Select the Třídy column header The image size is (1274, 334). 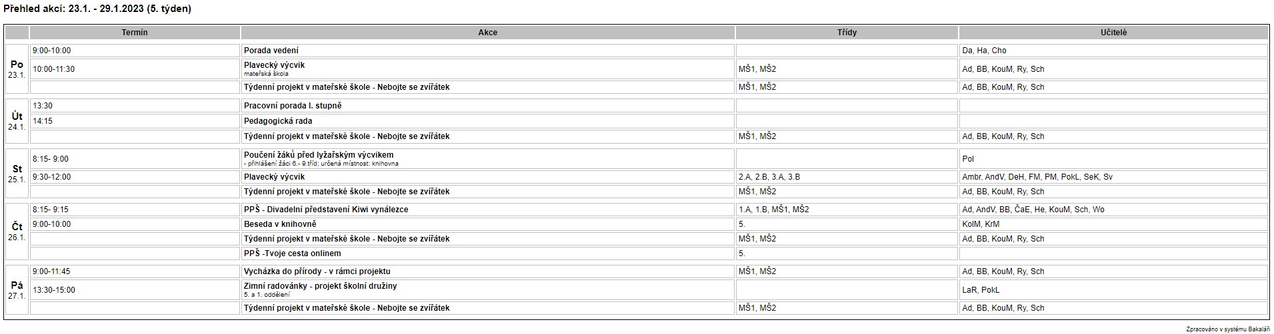pos(847,33)
